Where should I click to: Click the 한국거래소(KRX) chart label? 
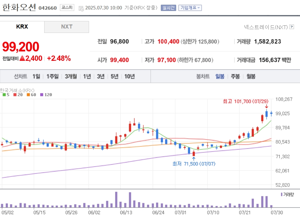coord(17,90)
